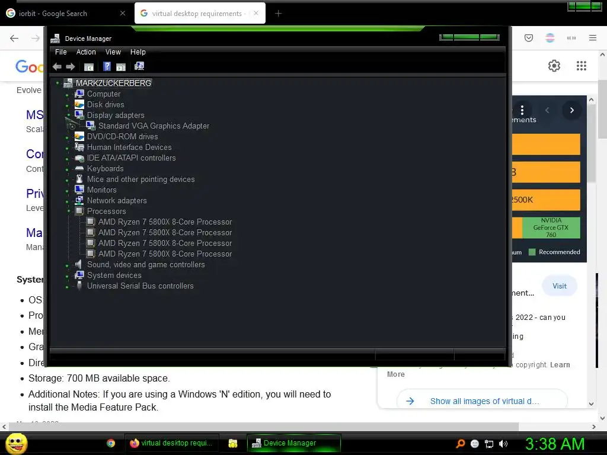Select 'Mice and other pointing devices' label
The image size is (607, 455).
click(141, 179)
